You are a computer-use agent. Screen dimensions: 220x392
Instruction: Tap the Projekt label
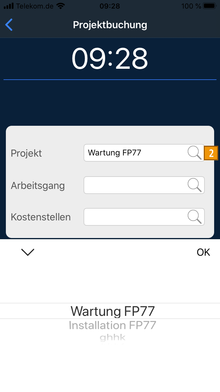(x=26, y=153)
